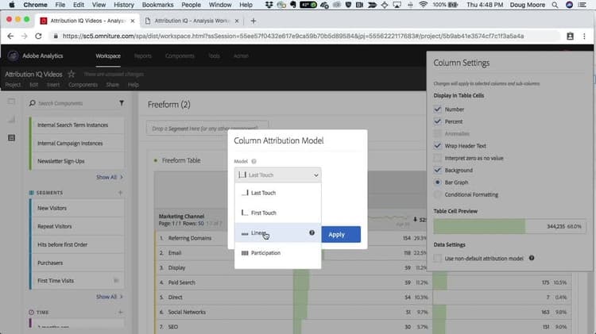This screenshot has width=596, height=334.
Task: Select New Visitors segment
Action: coord(77,208)
